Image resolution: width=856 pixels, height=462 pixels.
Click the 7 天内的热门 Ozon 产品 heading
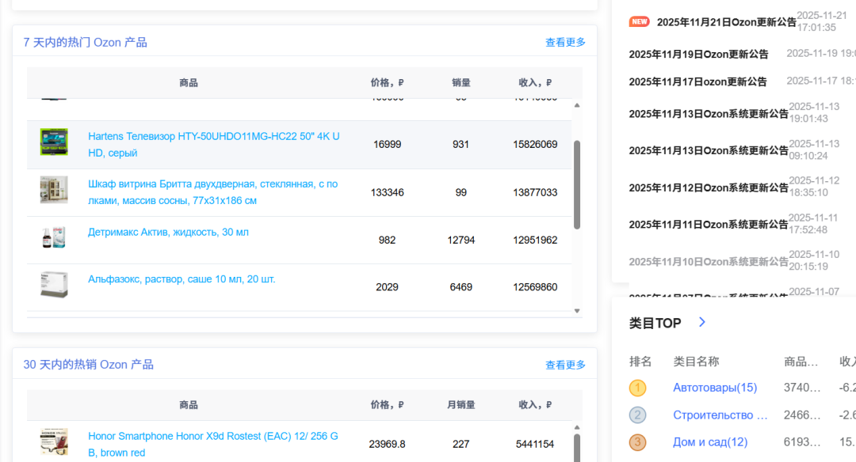coord(85,42)
